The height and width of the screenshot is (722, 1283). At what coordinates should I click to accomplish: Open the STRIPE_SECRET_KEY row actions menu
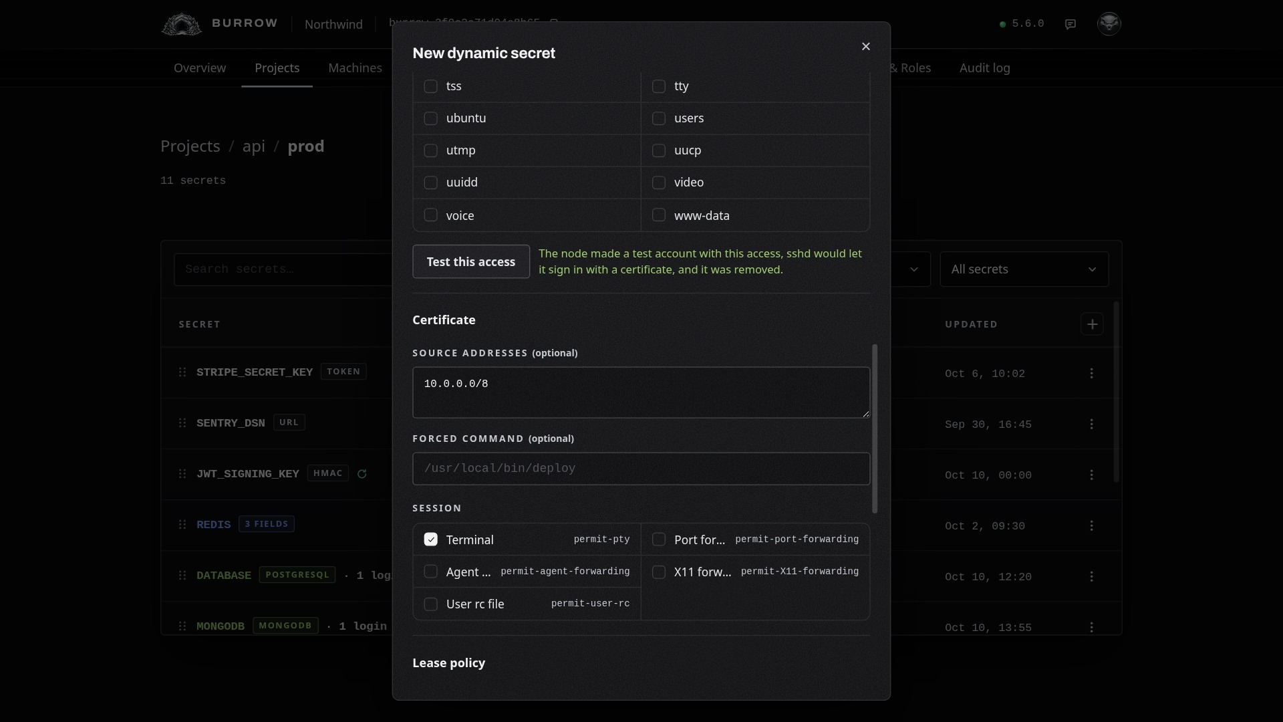click(1092, 373)
